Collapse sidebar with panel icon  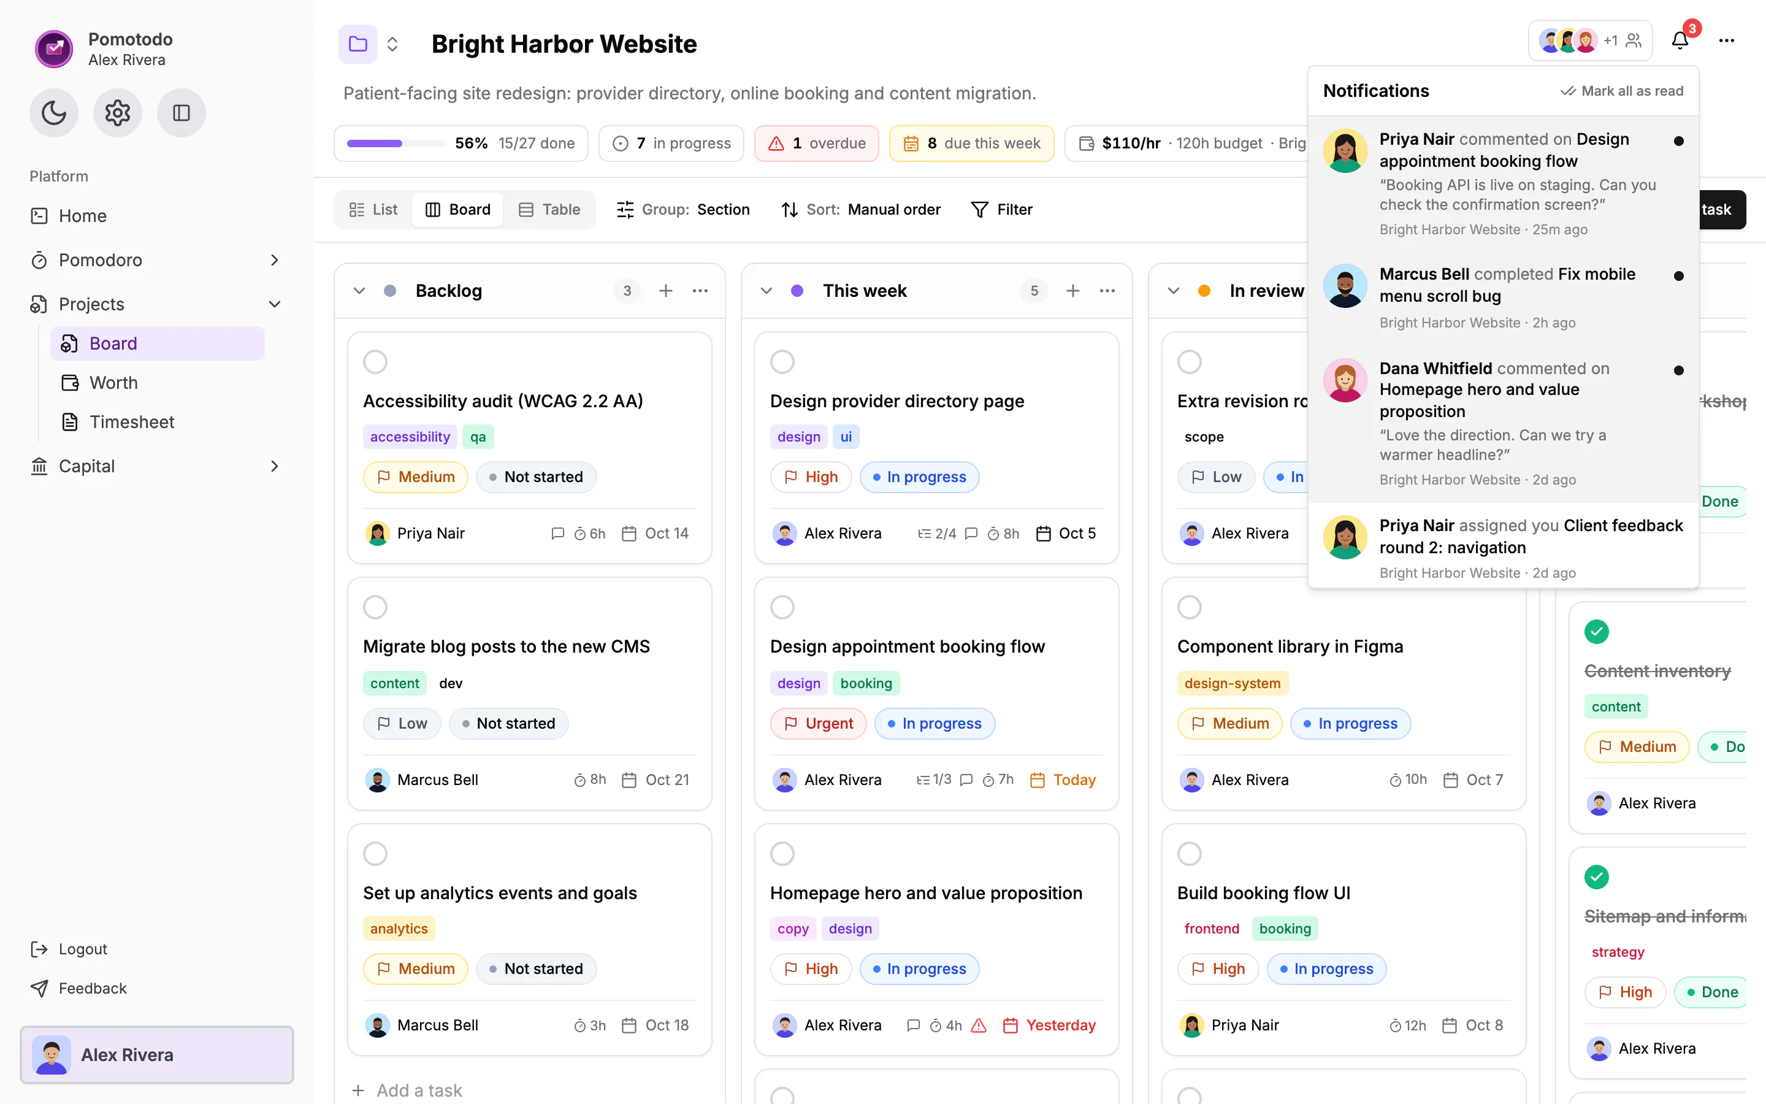(181, 112)
